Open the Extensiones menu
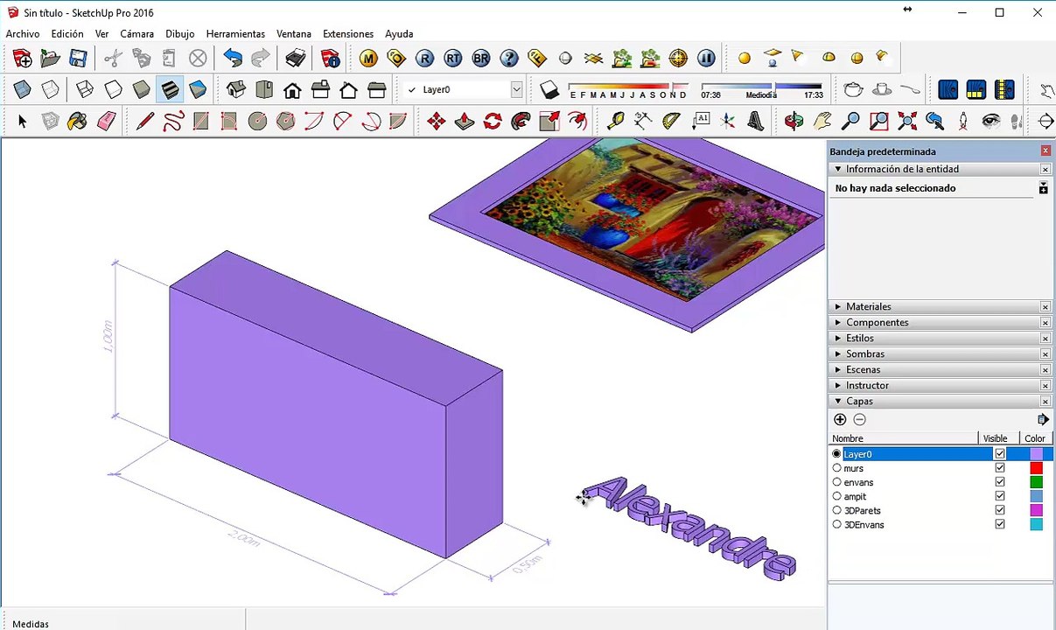Viewport: 1056px width, 630px height. click(348, 34)
